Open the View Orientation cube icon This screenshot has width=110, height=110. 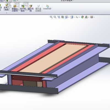click(x=66, y=17)
